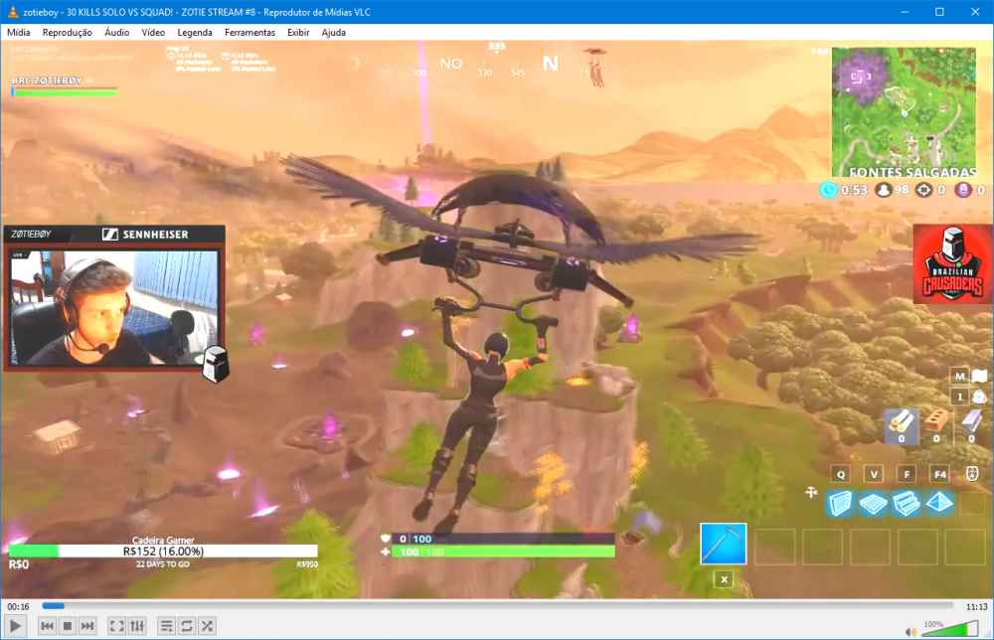994x640 pixels.
Task: Click the storm timer clock icon
Action: (x=829, y=190)
